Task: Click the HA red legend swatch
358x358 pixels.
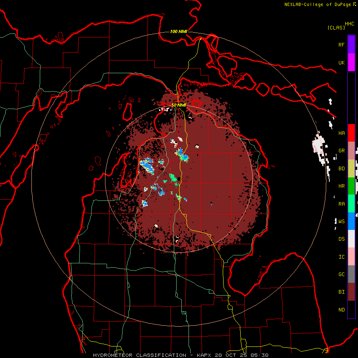Action: 351,133
